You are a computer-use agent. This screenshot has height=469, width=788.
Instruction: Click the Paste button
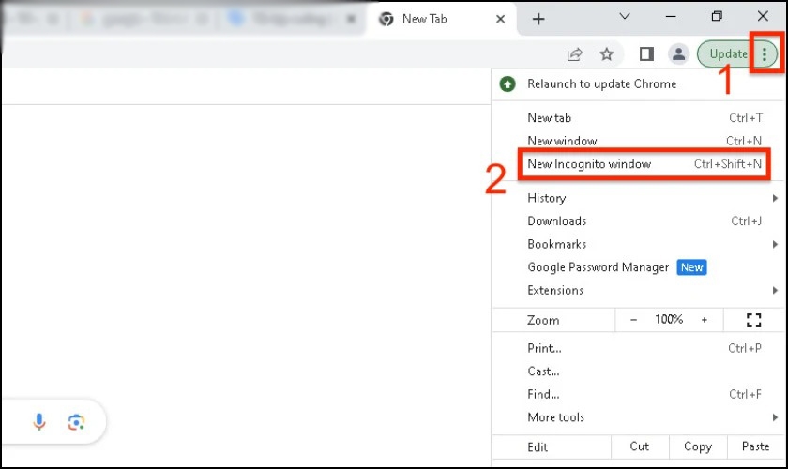(755, 446)
